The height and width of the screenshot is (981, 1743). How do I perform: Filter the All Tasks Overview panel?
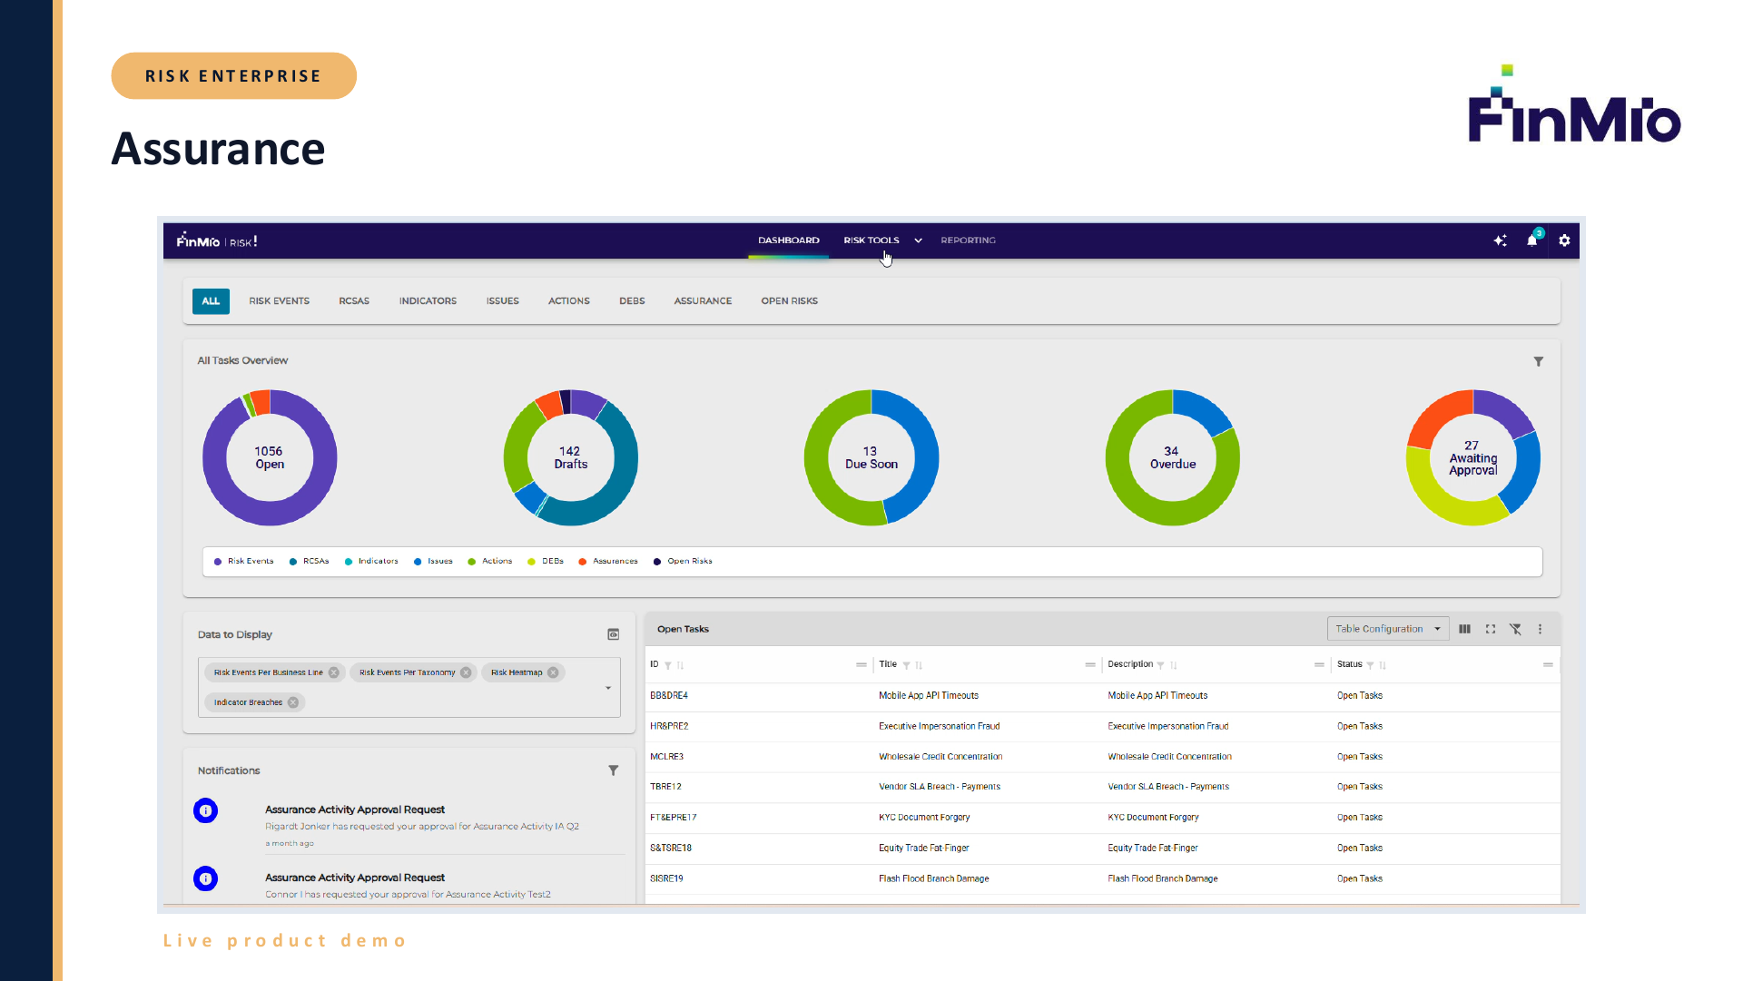coord(1539,361)
